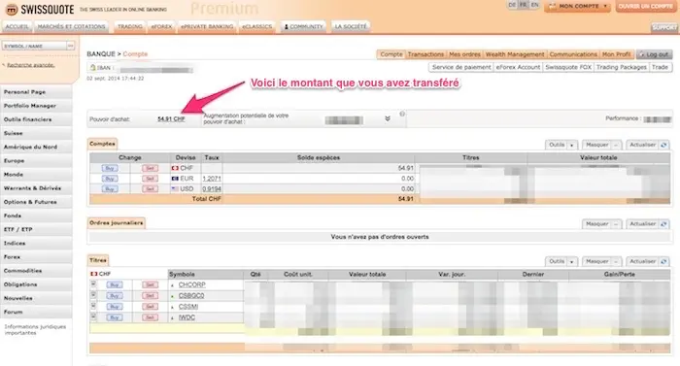This screenshot has height=366, width=680.
Task: Open Commodities in sidebar
Action: pyautogui.click(x=36, y=271)
